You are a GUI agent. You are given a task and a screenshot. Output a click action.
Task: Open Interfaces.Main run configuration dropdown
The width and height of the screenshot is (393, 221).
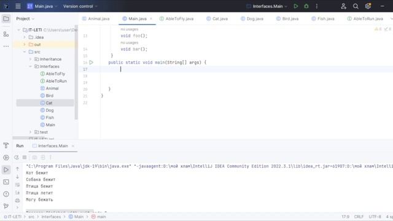(267, 6)
